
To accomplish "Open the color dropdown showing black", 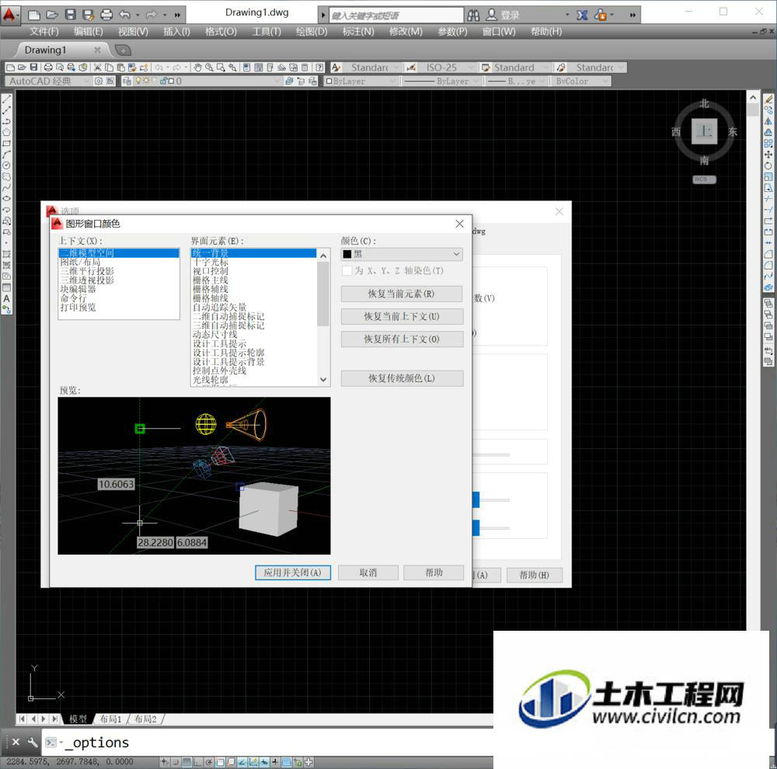I will (x=402, y=254).
